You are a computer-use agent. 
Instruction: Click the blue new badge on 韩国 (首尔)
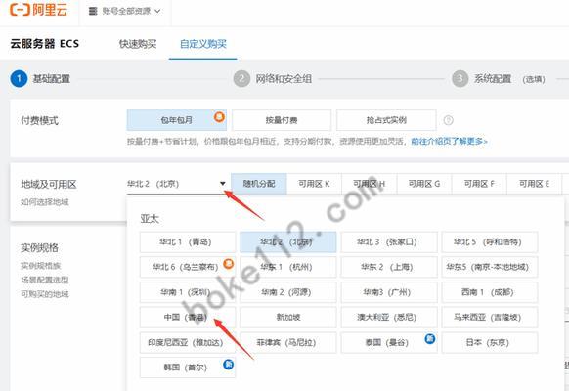(x=228, y=364)
